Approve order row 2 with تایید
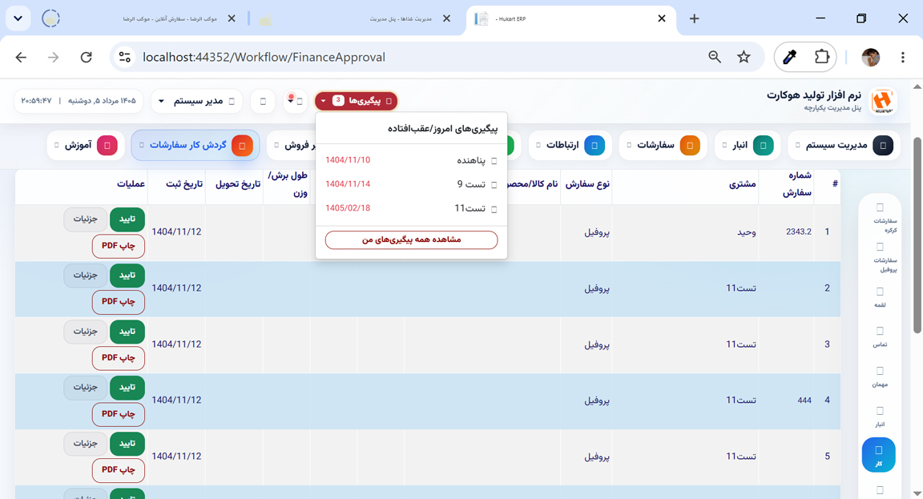The width and height of the screenshot is (923, 499). [x=127, y=276]
